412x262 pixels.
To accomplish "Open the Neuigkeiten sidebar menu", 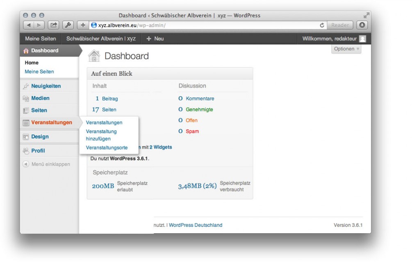I will [46, 86].
